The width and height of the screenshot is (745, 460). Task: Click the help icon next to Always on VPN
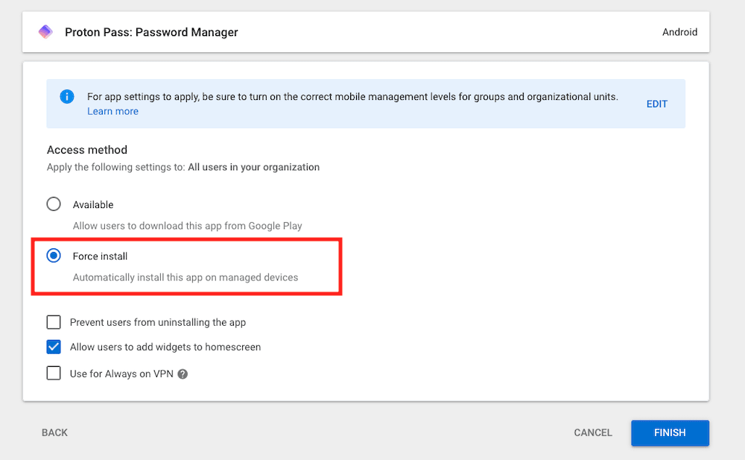tap(183, 374)
